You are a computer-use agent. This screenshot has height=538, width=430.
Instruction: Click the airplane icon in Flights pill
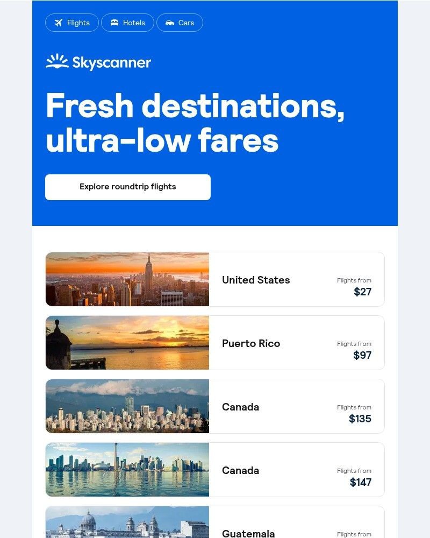(58, 23)
